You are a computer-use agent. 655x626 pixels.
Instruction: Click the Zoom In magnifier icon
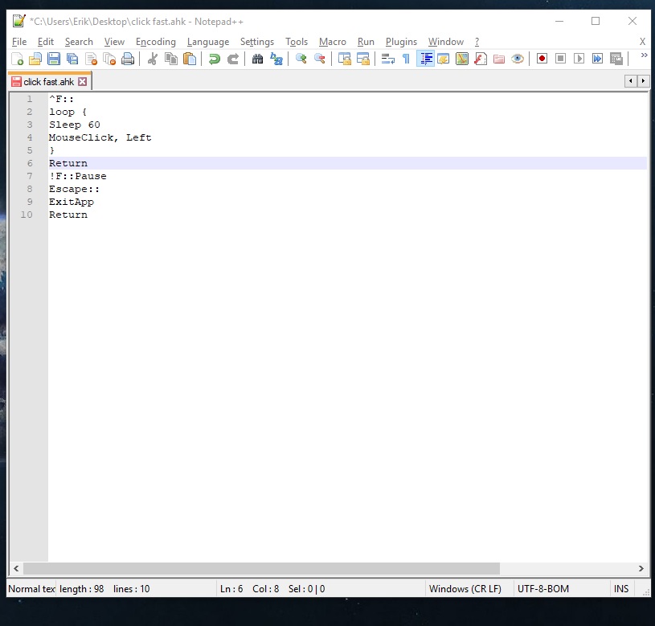pyautogui.click(x=301, y=59)
